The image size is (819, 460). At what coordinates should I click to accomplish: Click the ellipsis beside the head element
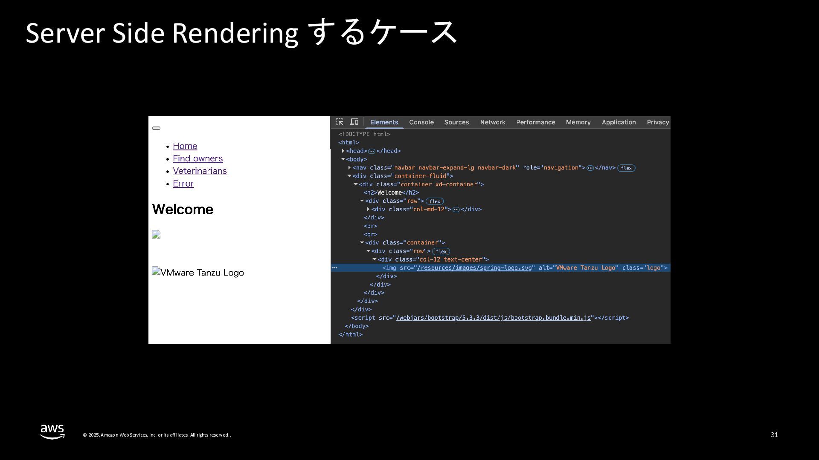point(372,151)
